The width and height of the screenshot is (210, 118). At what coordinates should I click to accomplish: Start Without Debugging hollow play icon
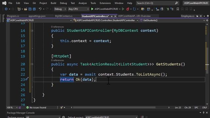point(123,9)
